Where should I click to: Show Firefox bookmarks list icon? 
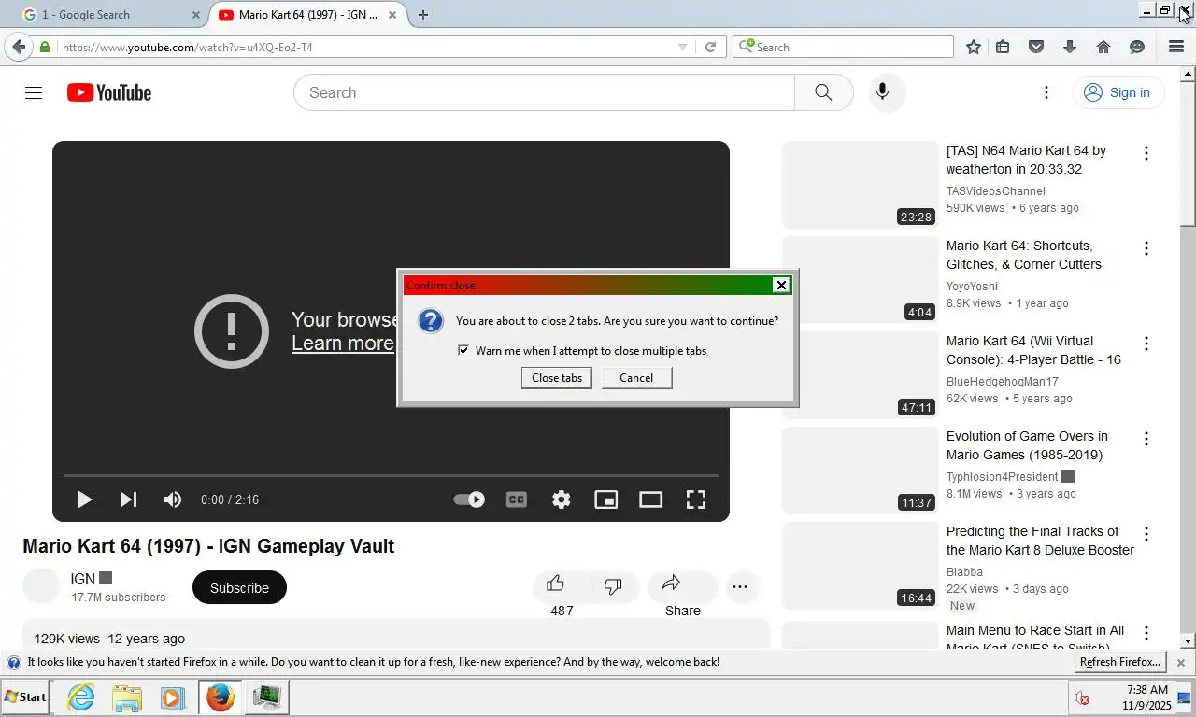click(x=1003, y=47)
